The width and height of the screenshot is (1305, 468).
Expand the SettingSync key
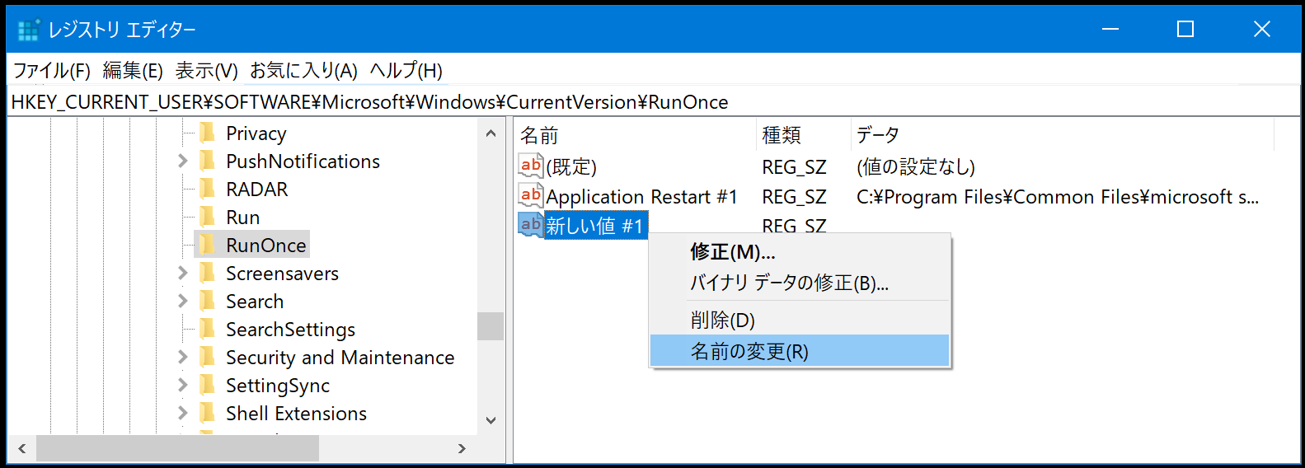tap(183, 385)
